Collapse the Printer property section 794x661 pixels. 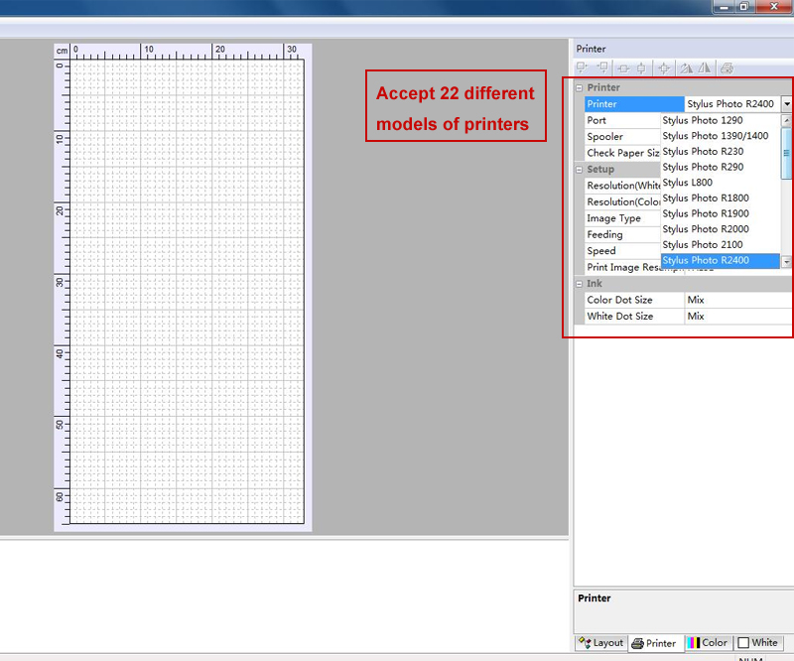(579, 88)
